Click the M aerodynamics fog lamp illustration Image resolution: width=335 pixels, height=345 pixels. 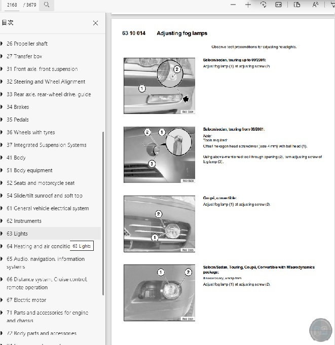[159, 293]
